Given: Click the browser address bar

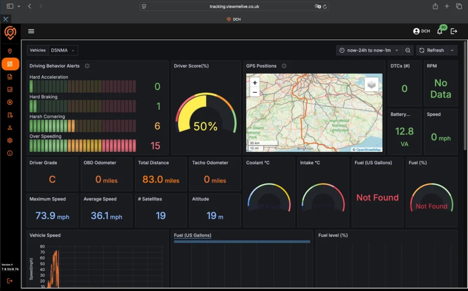Looking at the screenshot, I should tap(234, 6).
